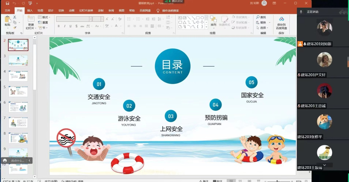Open the Insert (插入) tab
The image size is (349, 182).
30,10
